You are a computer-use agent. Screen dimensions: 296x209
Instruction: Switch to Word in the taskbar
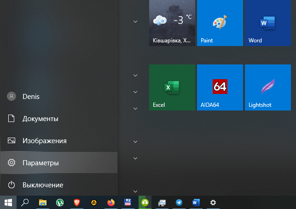[196, 203]
